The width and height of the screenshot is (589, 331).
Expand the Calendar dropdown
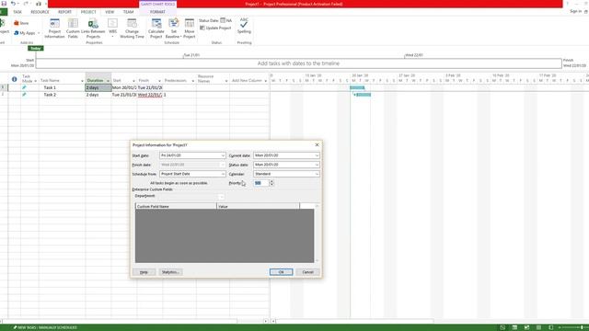point(317,174)
